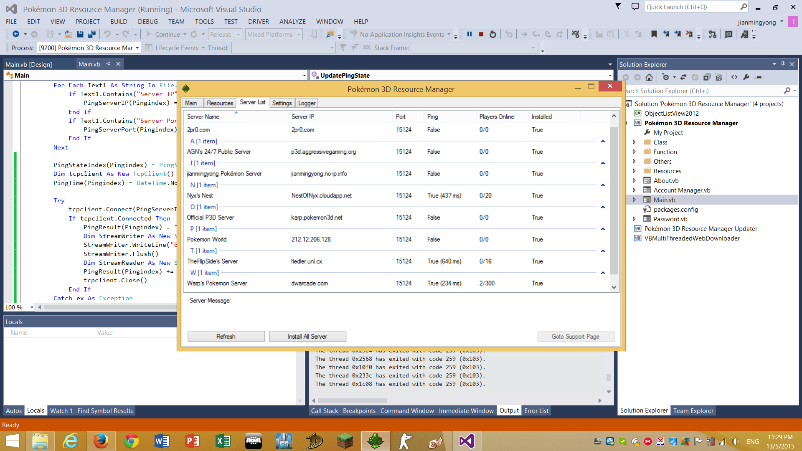Click Collapse All icon in Solution Explorer
Screen dimensions: 802x451
(x=707, y=77)
